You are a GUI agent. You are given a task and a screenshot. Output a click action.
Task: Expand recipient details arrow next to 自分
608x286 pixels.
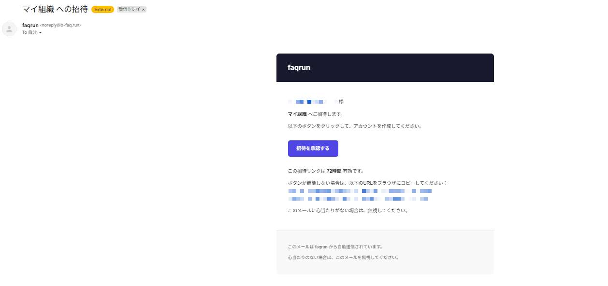click(40, 33)
